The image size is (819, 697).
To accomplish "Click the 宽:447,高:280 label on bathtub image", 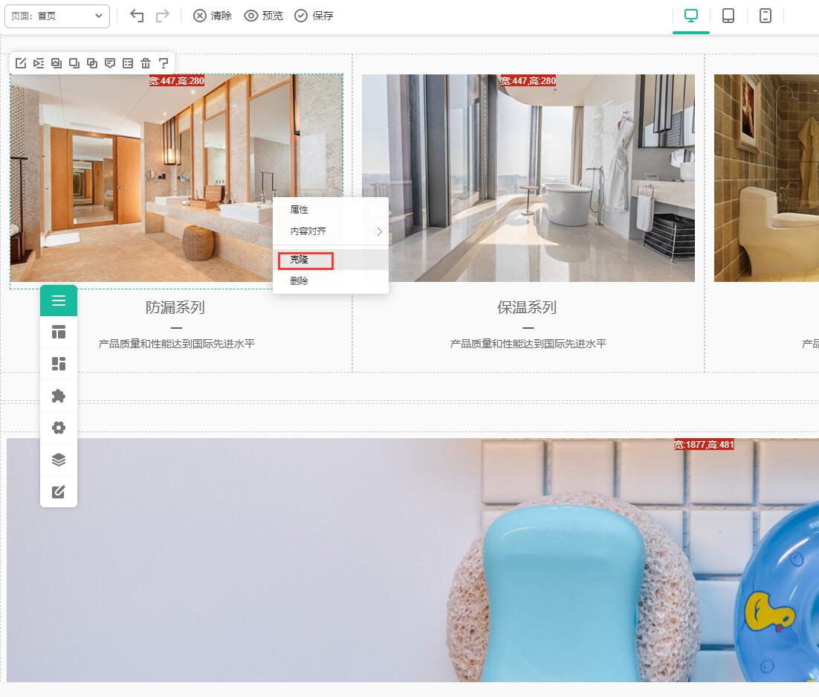I will pyautogui.click(x=528, y=80).
